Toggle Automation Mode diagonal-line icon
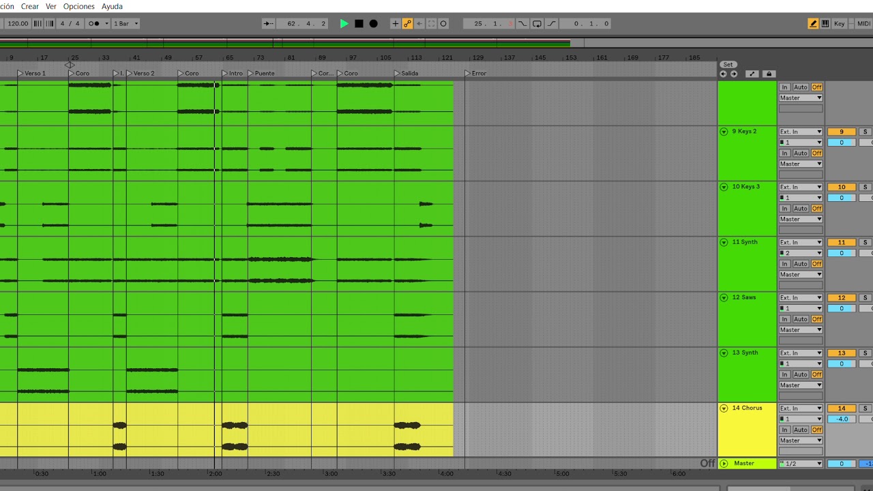873x491 pixels. click(752, 74)
